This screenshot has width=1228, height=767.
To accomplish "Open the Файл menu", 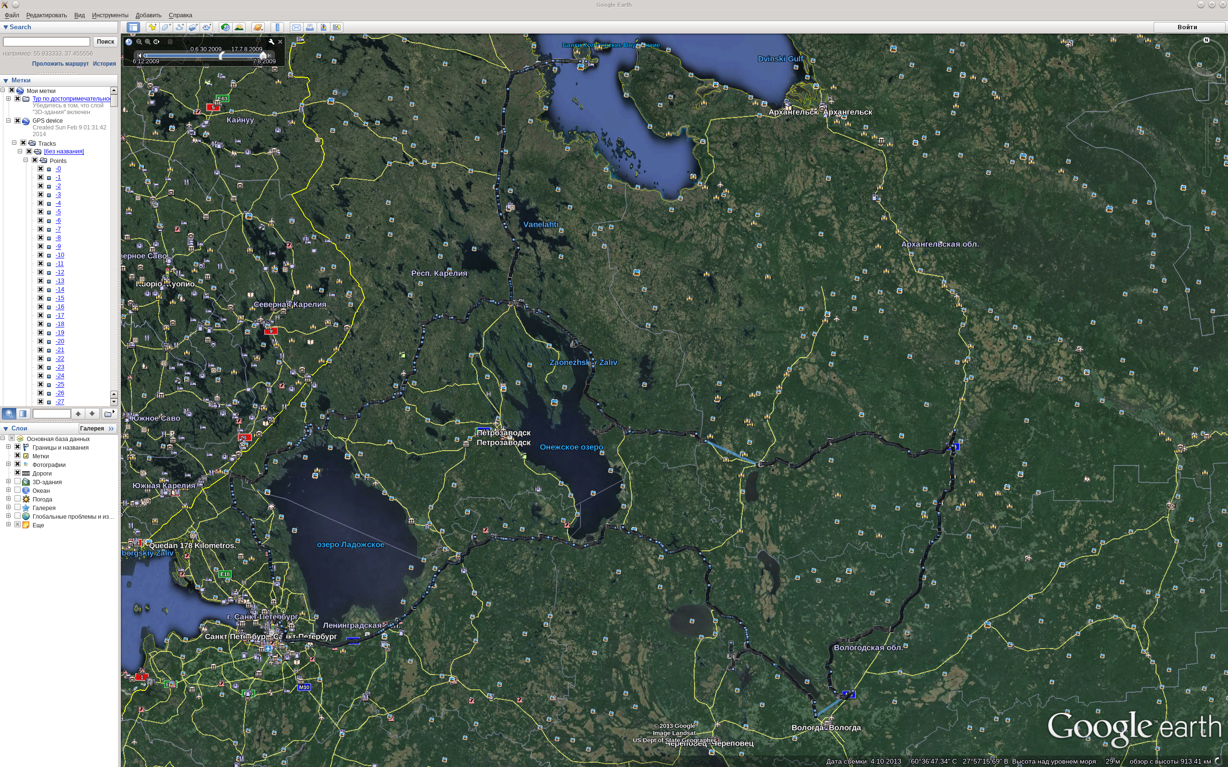I will tap(12, 15).
